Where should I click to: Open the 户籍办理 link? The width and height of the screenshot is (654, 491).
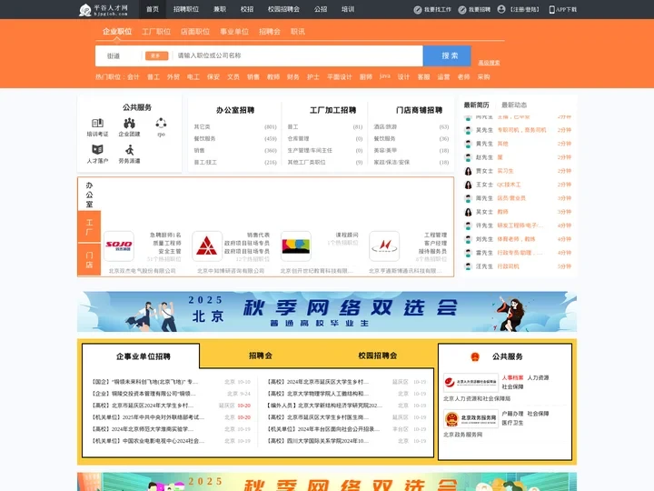click(x=512, y=414)
